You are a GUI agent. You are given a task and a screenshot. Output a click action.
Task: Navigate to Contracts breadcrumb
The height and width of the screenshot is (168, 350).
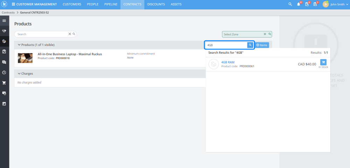tap(8, 13)
